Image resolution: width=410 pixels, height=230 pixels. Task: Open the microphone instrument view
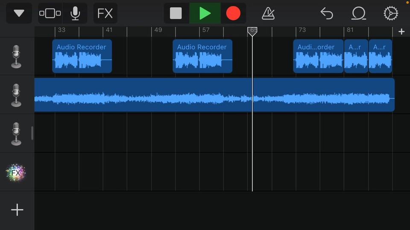75,13
